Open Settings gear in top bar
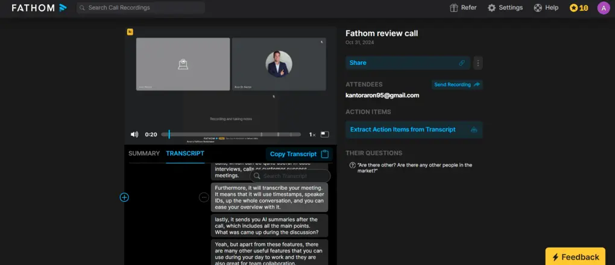This screenshot has width=615, height=265. pyautogui.click(x=505, y=8)
